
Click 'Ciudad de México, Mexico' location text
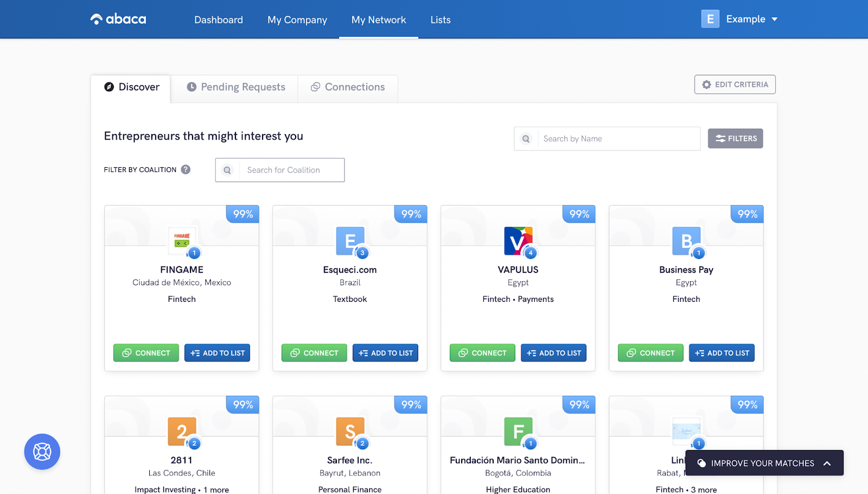[x=182, y=282]
